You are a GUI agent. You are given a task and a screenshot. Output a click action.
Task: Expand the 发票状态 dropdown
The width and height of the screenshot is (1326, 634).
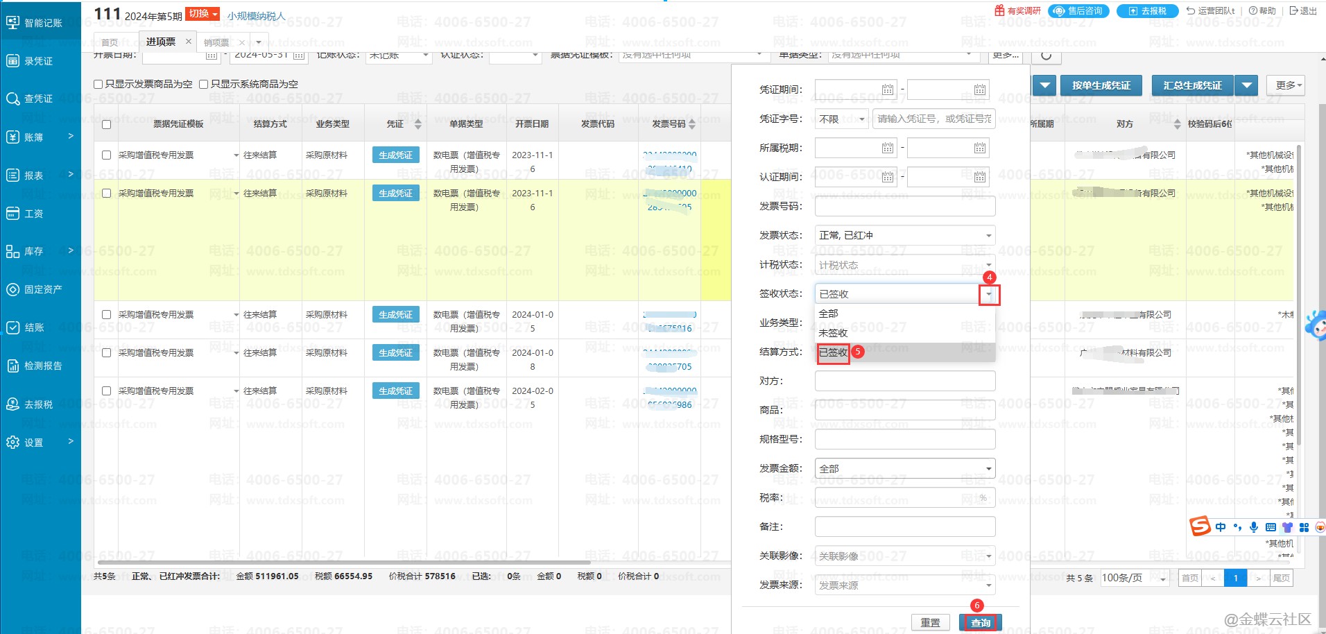click(x=988, y=236)
